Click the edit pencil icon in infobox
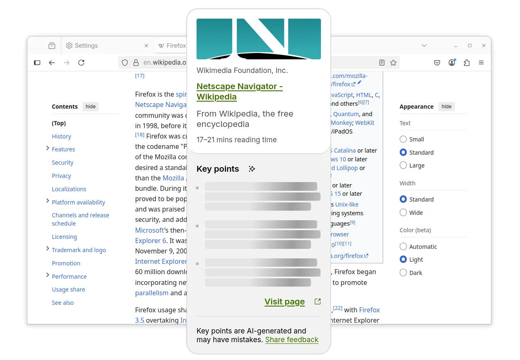 (x=360, y=83)
